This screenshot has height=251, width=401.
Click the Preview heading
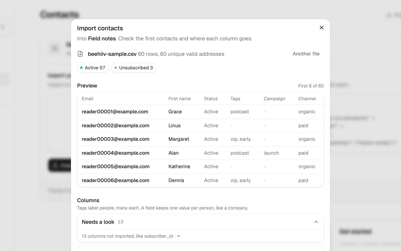tap(87, 86)
